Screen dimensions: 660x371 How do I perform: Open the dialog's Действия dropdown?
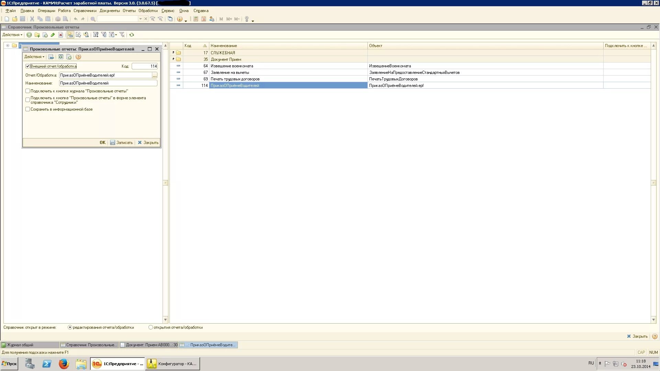[34, 57]
